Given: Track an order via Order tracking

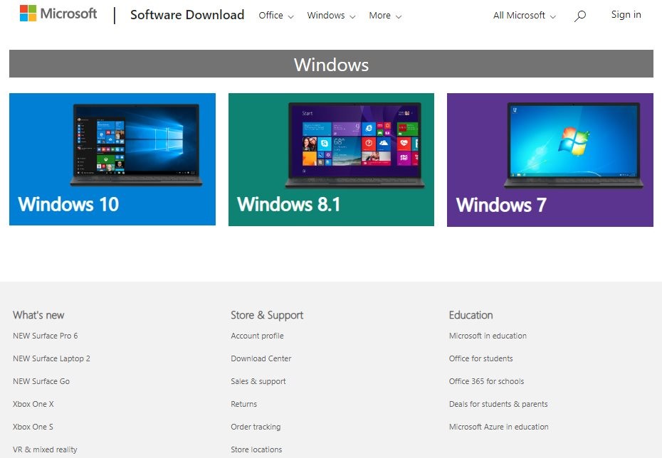Looking at the screenshot, I should tap(256, 427).
